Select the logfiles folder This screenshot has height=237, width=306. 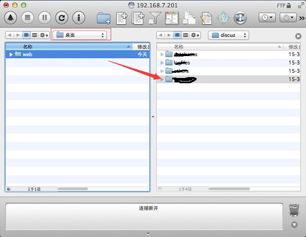coord(229,63)
